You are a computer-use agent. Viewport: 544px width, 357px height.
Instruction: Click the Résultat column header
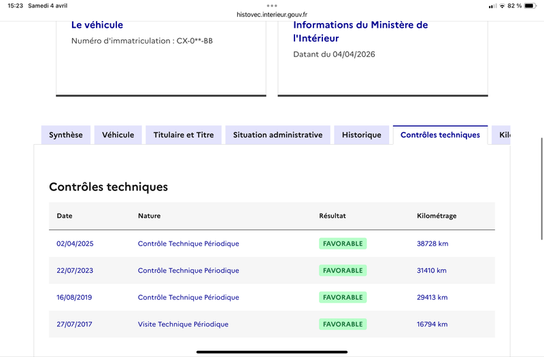(333, 216)
